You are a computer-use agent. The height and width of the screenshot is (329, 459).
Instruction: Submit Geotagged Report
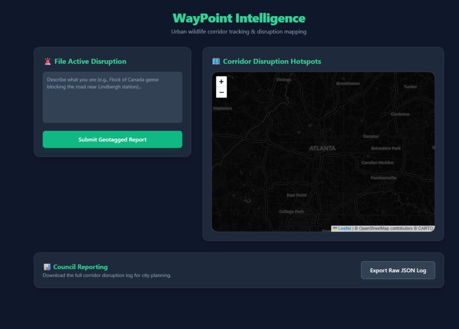click(x=112, y=140)
